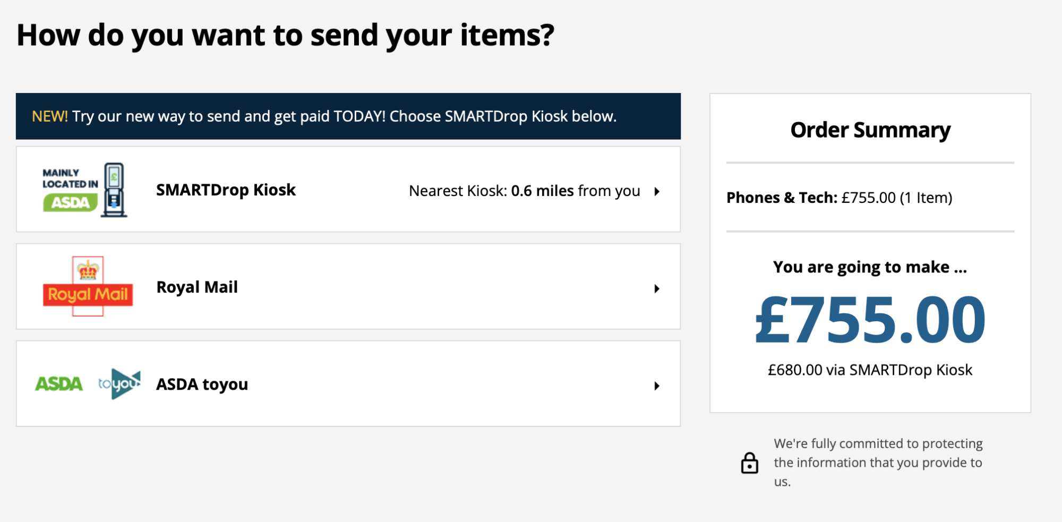The height and width of the screenshot is (522, 1062).
Task: Click the padlock security icon
Action: click(749, 463)
